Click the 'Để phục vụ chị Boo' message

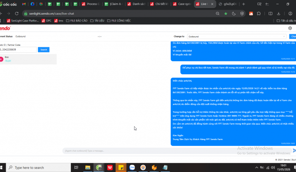coord(238,70)
